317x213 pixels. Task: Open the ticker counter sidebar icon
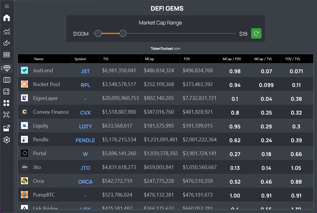coord(7,55)
